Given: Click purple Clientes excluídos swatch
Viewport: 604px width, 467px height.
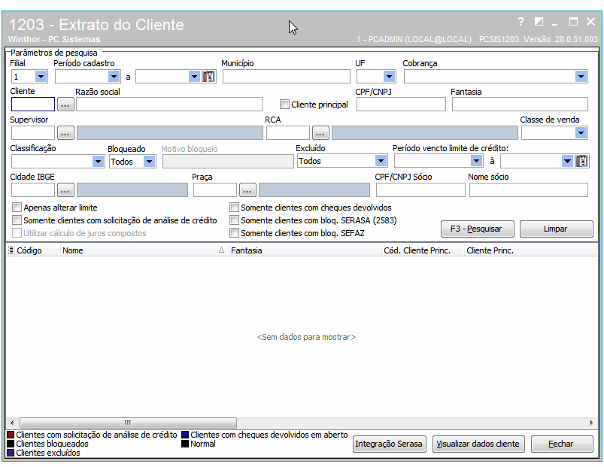Looking at the screenshot, I should pyautogui.click(x=11, y=453).
